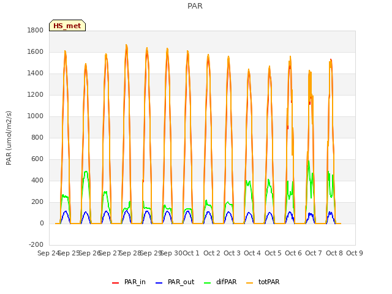The width and height of the screenshot is (392, 294).
Task: Click the Oct 1 x-axis label
Action: (191, 253)
